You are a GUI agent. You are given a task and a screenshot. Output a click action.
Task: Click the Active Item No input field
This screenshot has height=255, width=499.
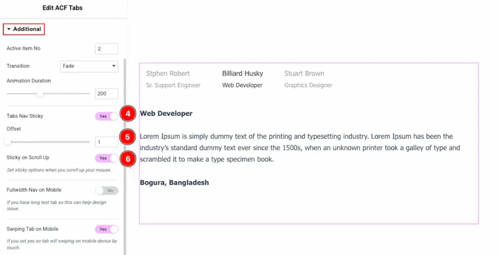(107, 49)
